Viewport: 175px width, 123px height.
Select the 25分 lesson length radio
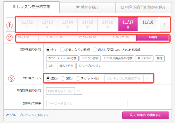[x=48, y=79]
